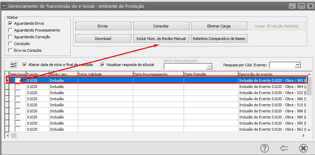The image size is (315, 155).
Task: Open the Abrev para pesquisa dropdown
Action: (x=210, y=67)
